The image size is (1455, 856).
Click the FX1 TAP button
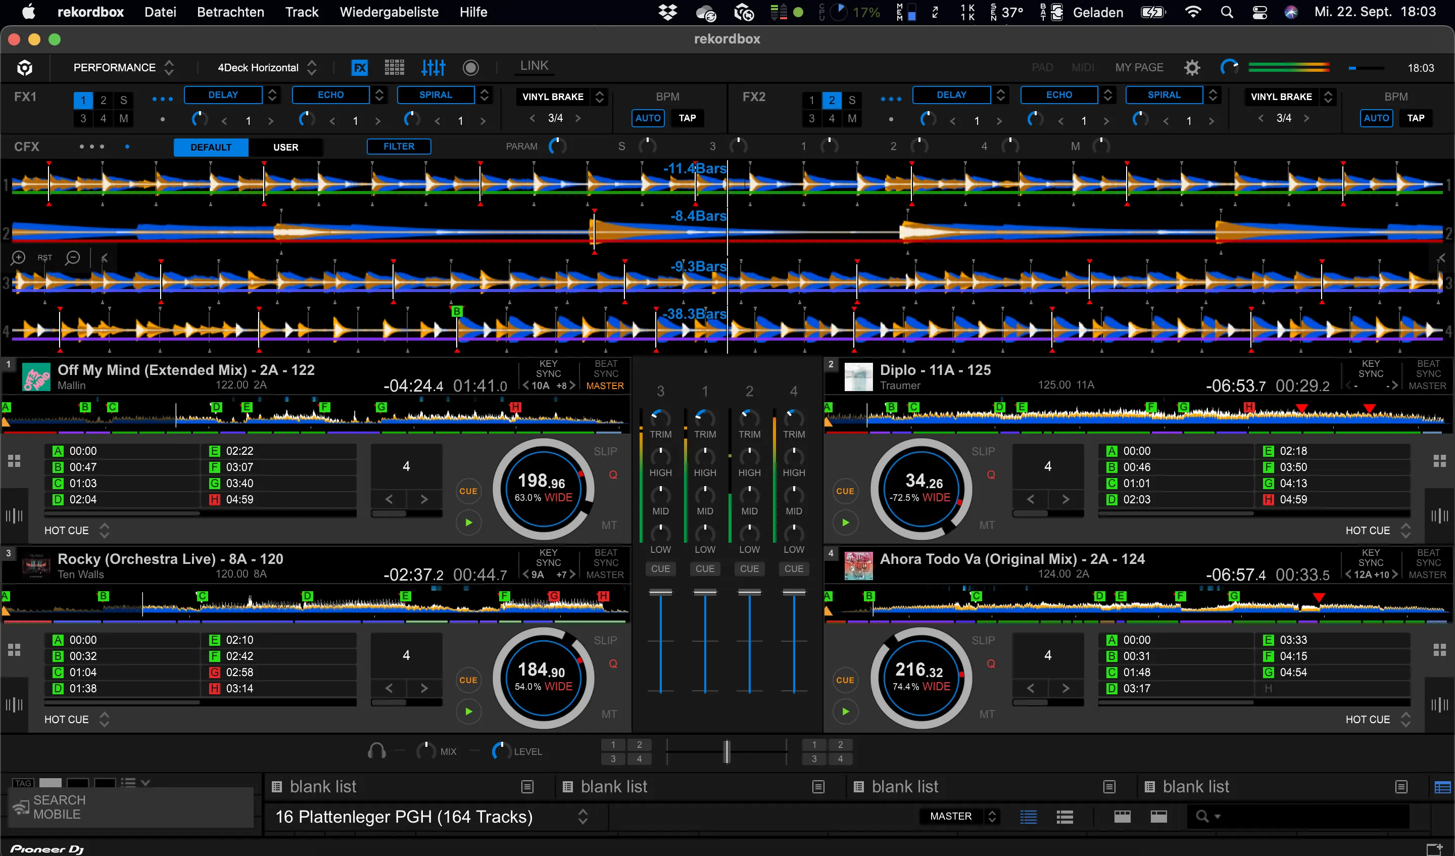click(687, 118)
